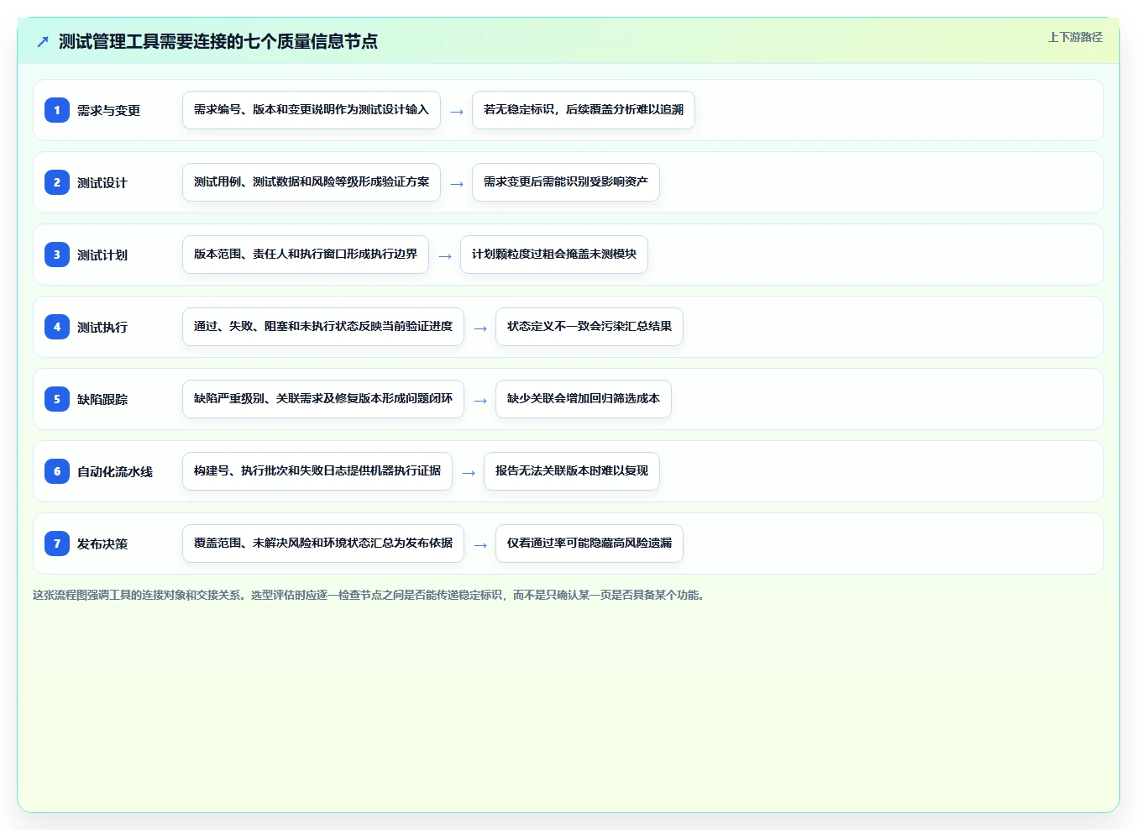Click the box 状态定义不一致会污染汇总结果
1137x830 pixels.
tap(589, 327)
